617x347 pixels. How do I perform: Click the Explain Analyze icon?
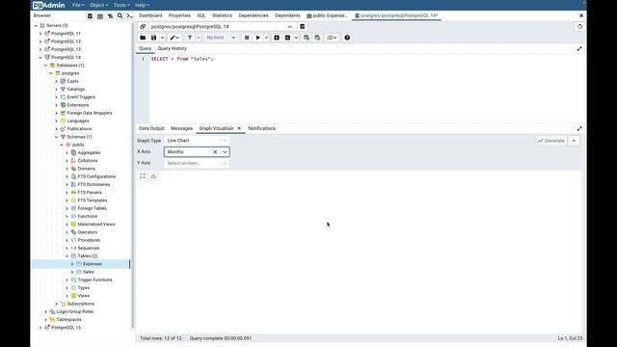[287, 38]
